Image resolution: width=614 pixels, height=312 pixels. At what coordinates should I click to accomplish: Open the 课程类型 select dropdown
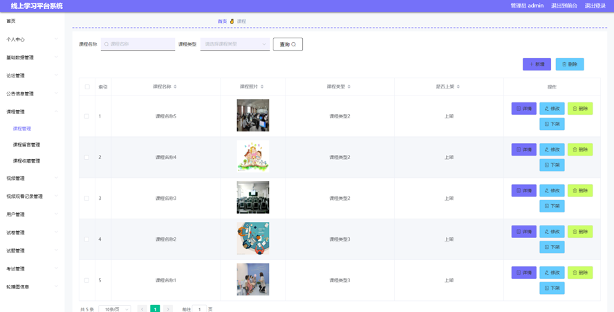click(235, 44)
